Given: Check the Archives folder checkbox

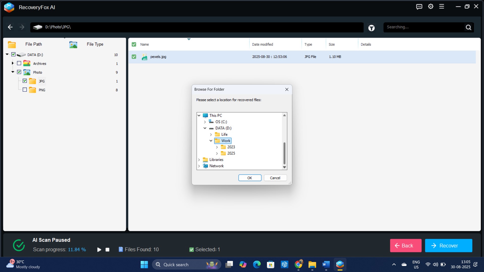Looking at the screenshot, I should pyautogui.click(x=19, y=63).
